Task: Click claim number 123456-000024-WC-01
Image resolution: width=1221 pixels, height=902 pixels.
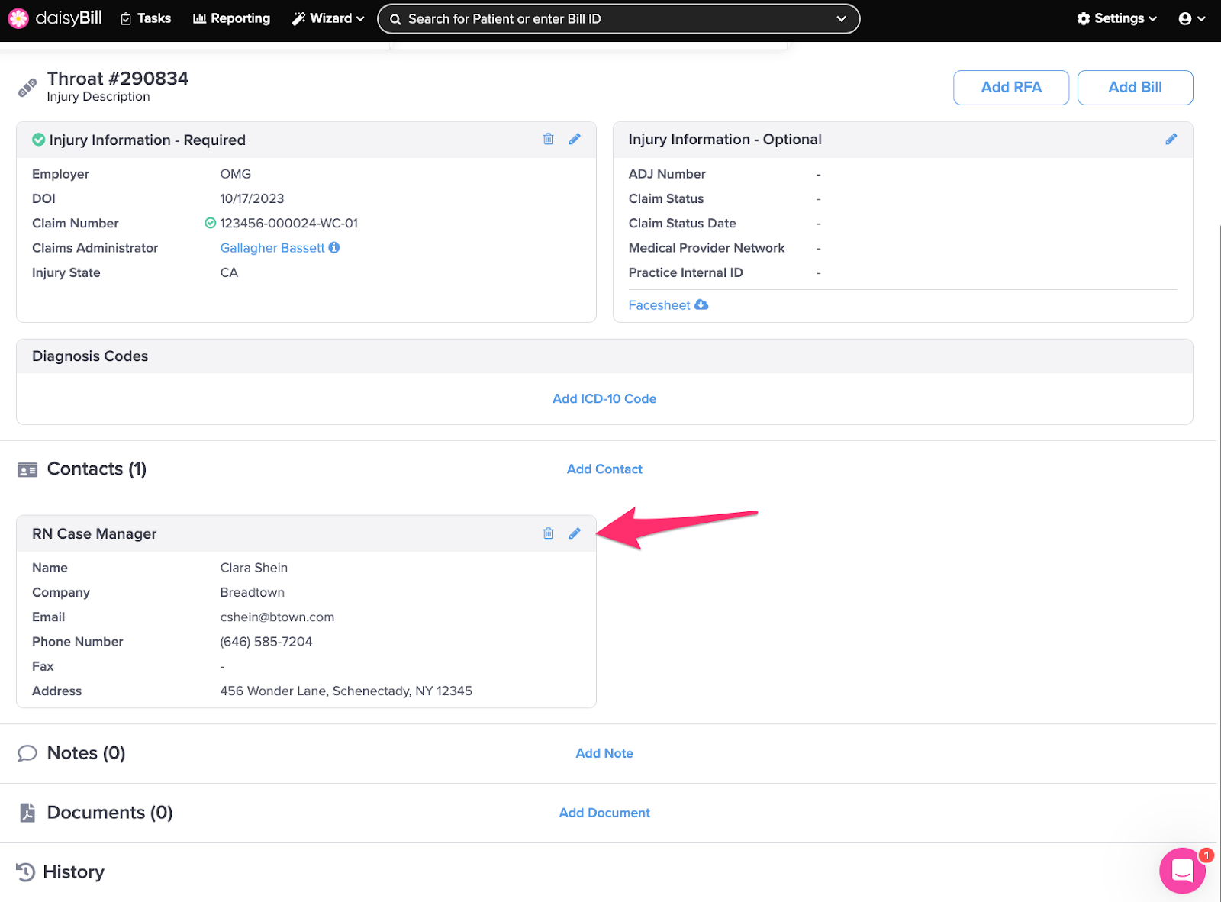Action: [x=288, y=223]
